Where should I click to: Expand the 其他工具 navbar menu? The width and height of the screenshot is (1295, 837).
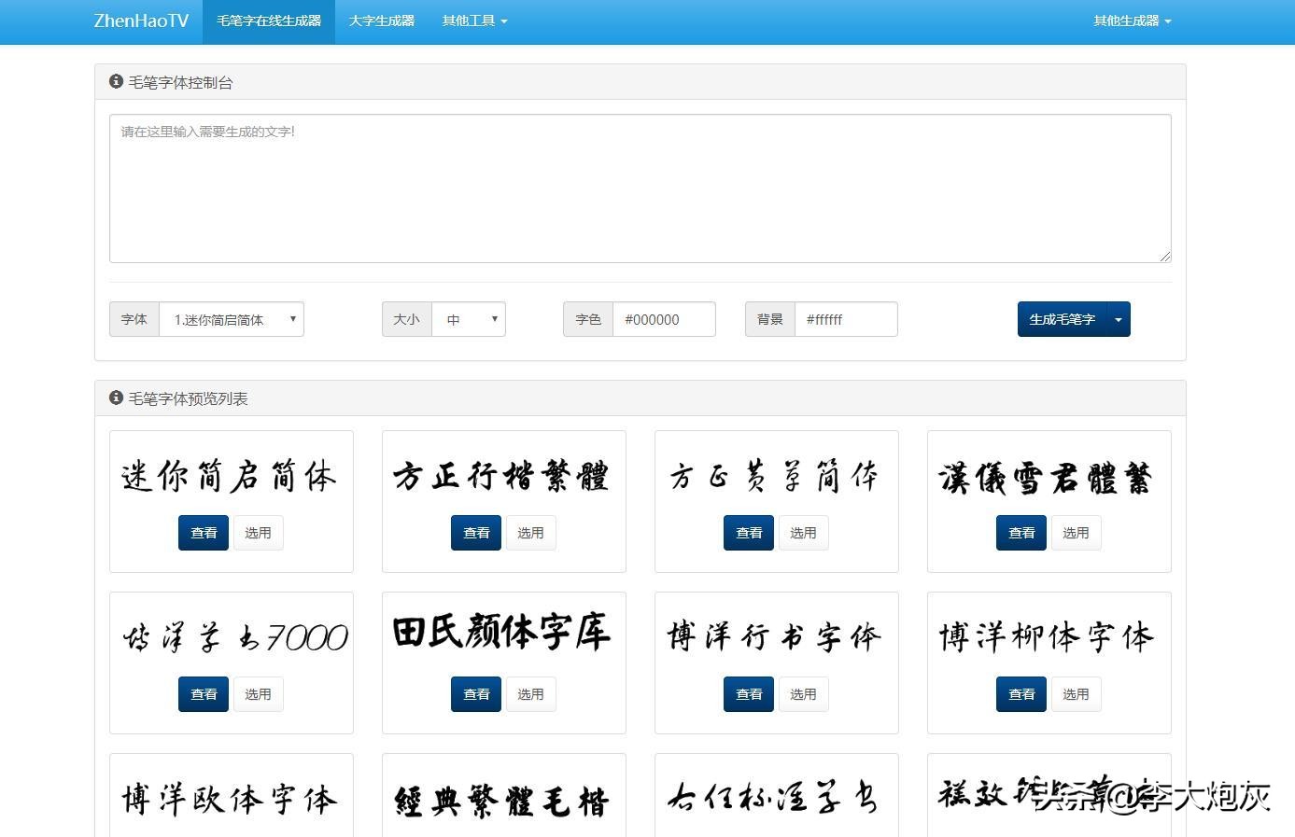[x=474, y=21]
